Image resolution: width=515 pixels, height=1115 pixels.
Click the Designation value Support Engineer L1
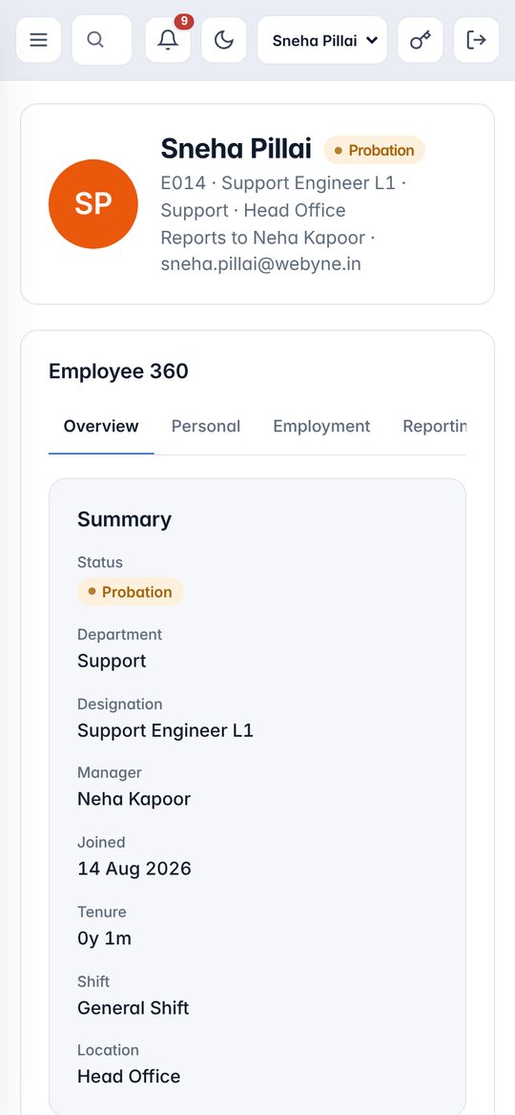click(x=166, y=730)
